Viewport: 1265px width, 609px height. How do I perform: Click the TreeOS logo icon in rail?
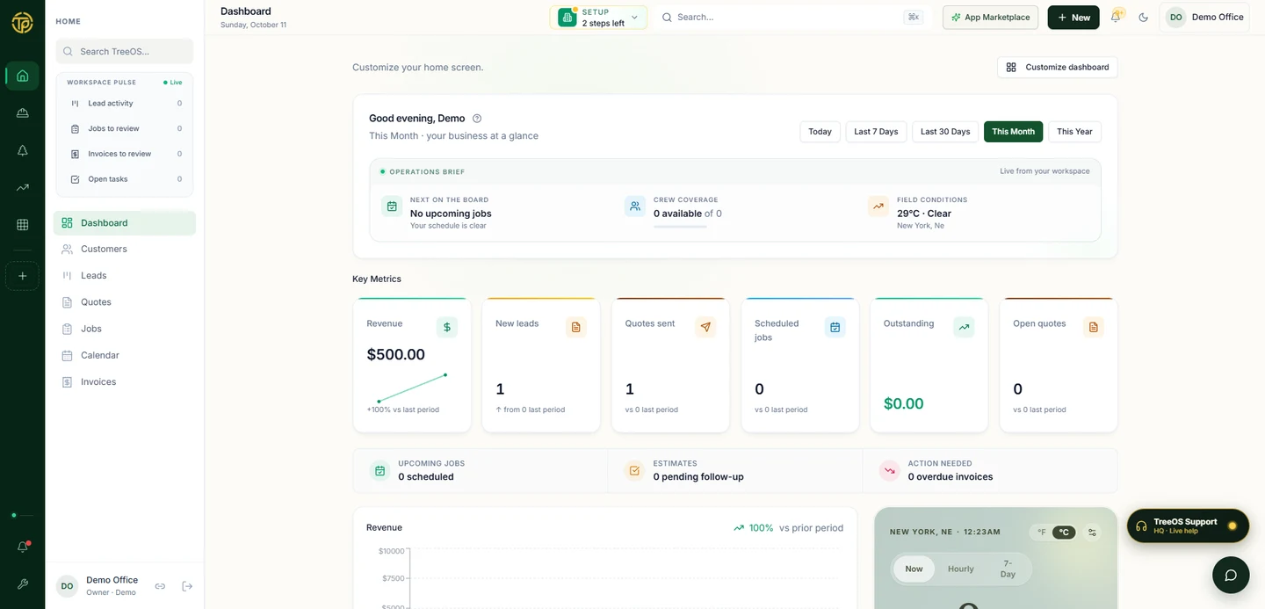pyautogui.click(x=22, y=23)
